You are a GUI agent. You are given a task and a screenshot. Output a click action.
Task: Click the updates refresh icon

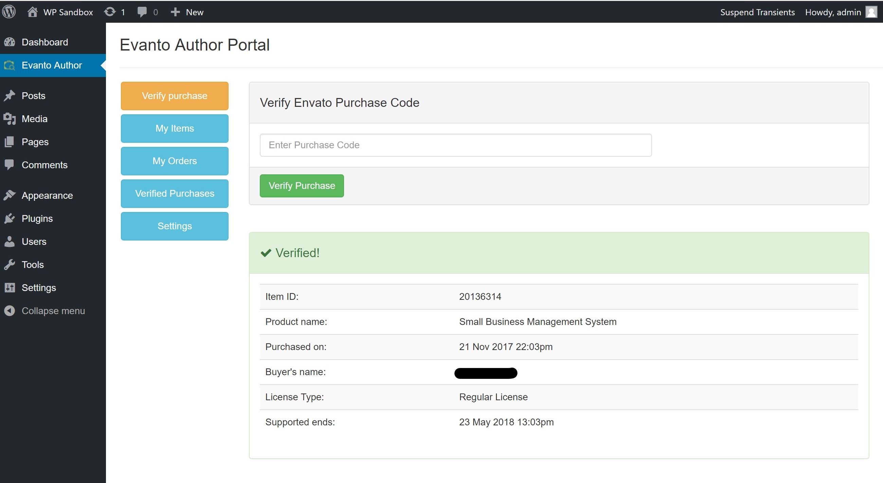tap(110, 12)
